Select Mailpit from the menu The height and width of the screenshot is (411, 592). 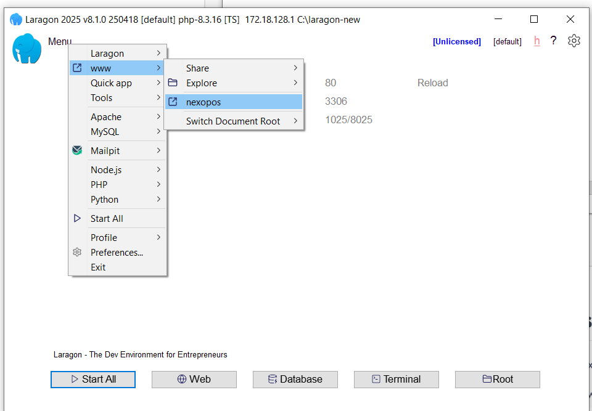click(x=117, y=150)
